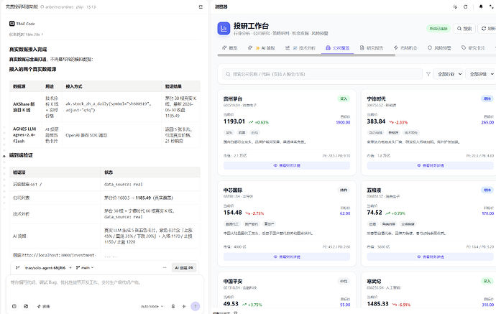Click the 持有 badge on 中芯国际 card
Screen dimensions: 496x314
coord(343,190)
